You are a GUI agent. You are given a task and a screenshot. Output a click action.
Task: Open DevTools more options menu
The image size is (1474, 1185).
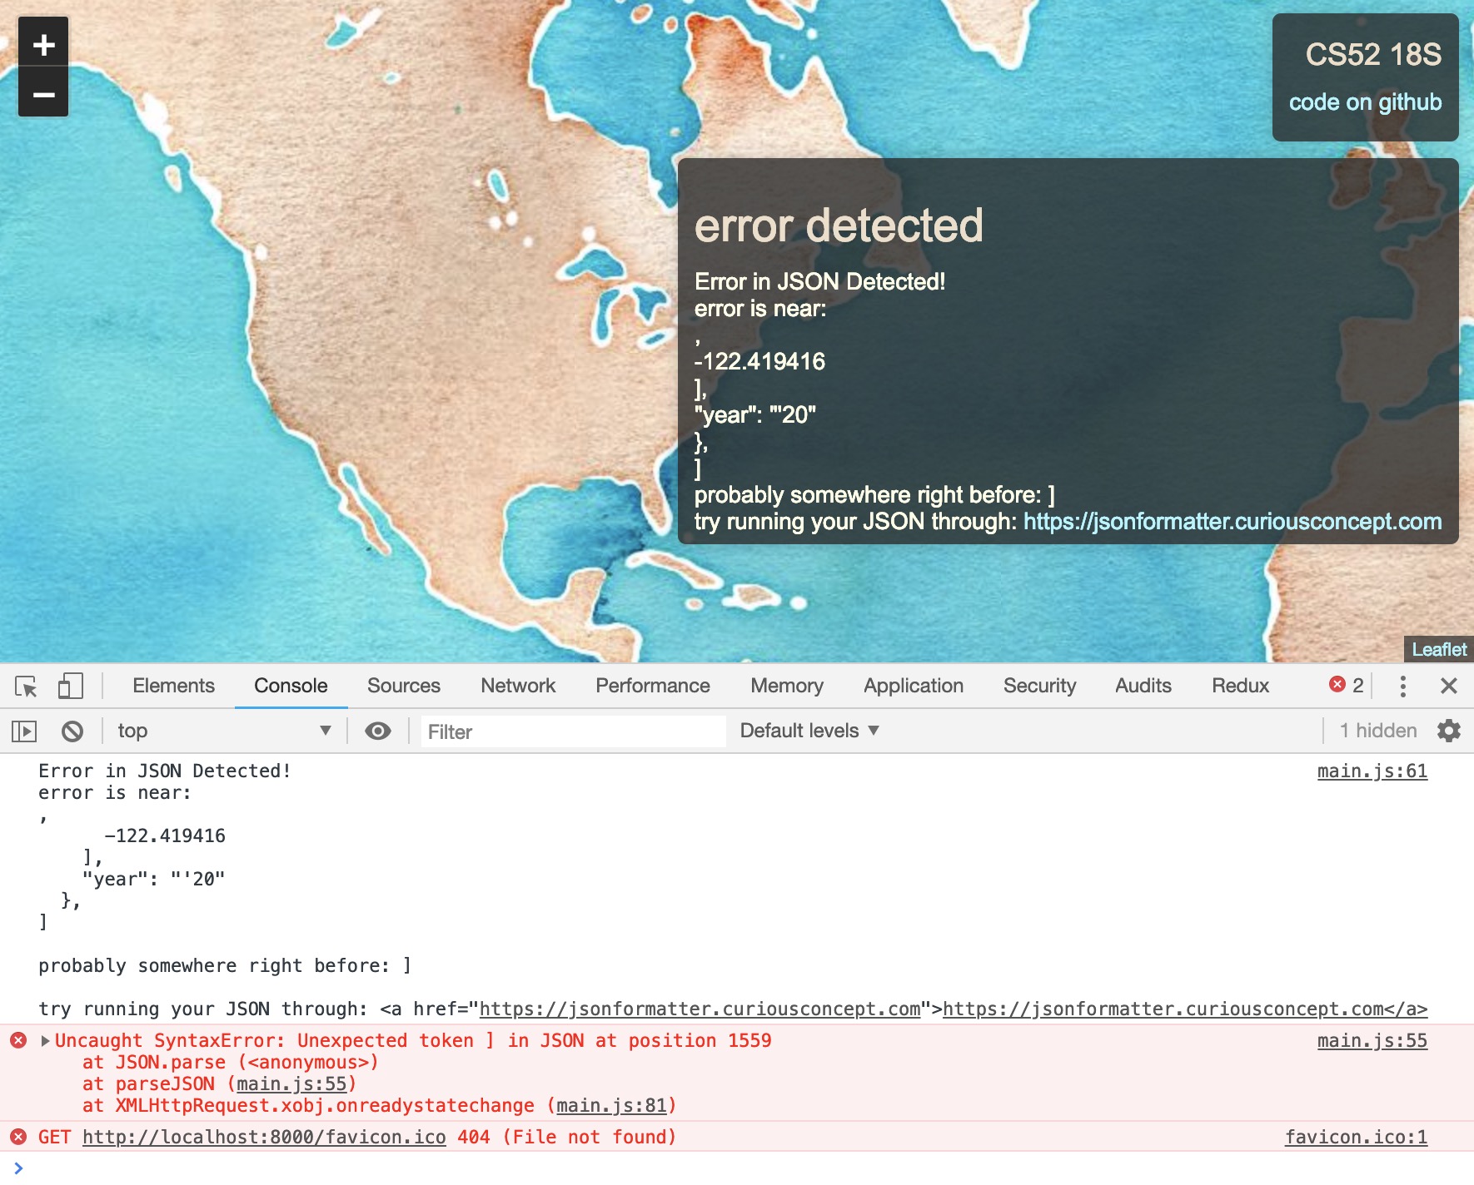pyautogui.click(x=1403, y=687)
